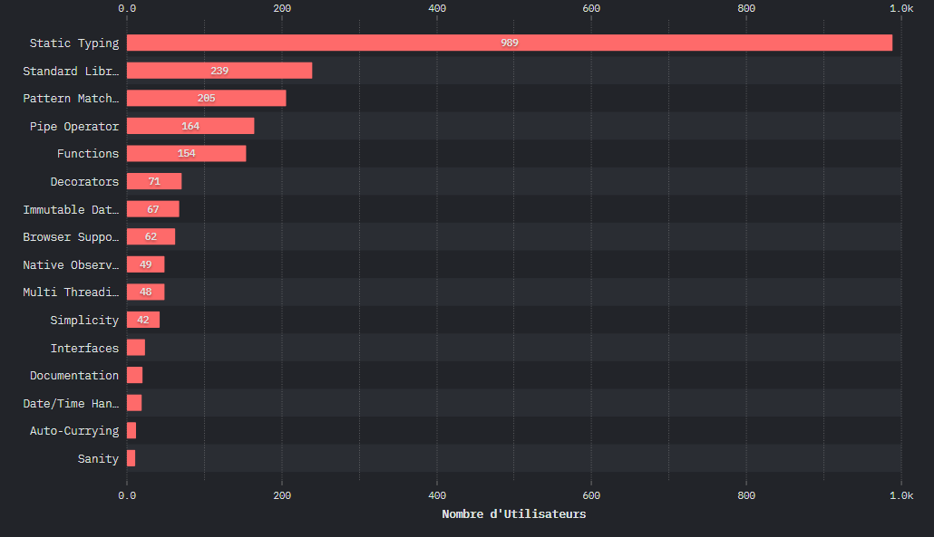Click the Immutable Data bar showing 67
This screenshot has width=934, height=537.
tap(152, 209)
